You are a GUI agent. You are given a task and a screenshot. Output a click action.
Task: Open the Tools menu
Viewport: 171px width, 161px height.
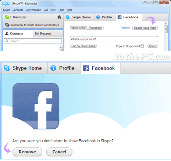coord(61,10)
